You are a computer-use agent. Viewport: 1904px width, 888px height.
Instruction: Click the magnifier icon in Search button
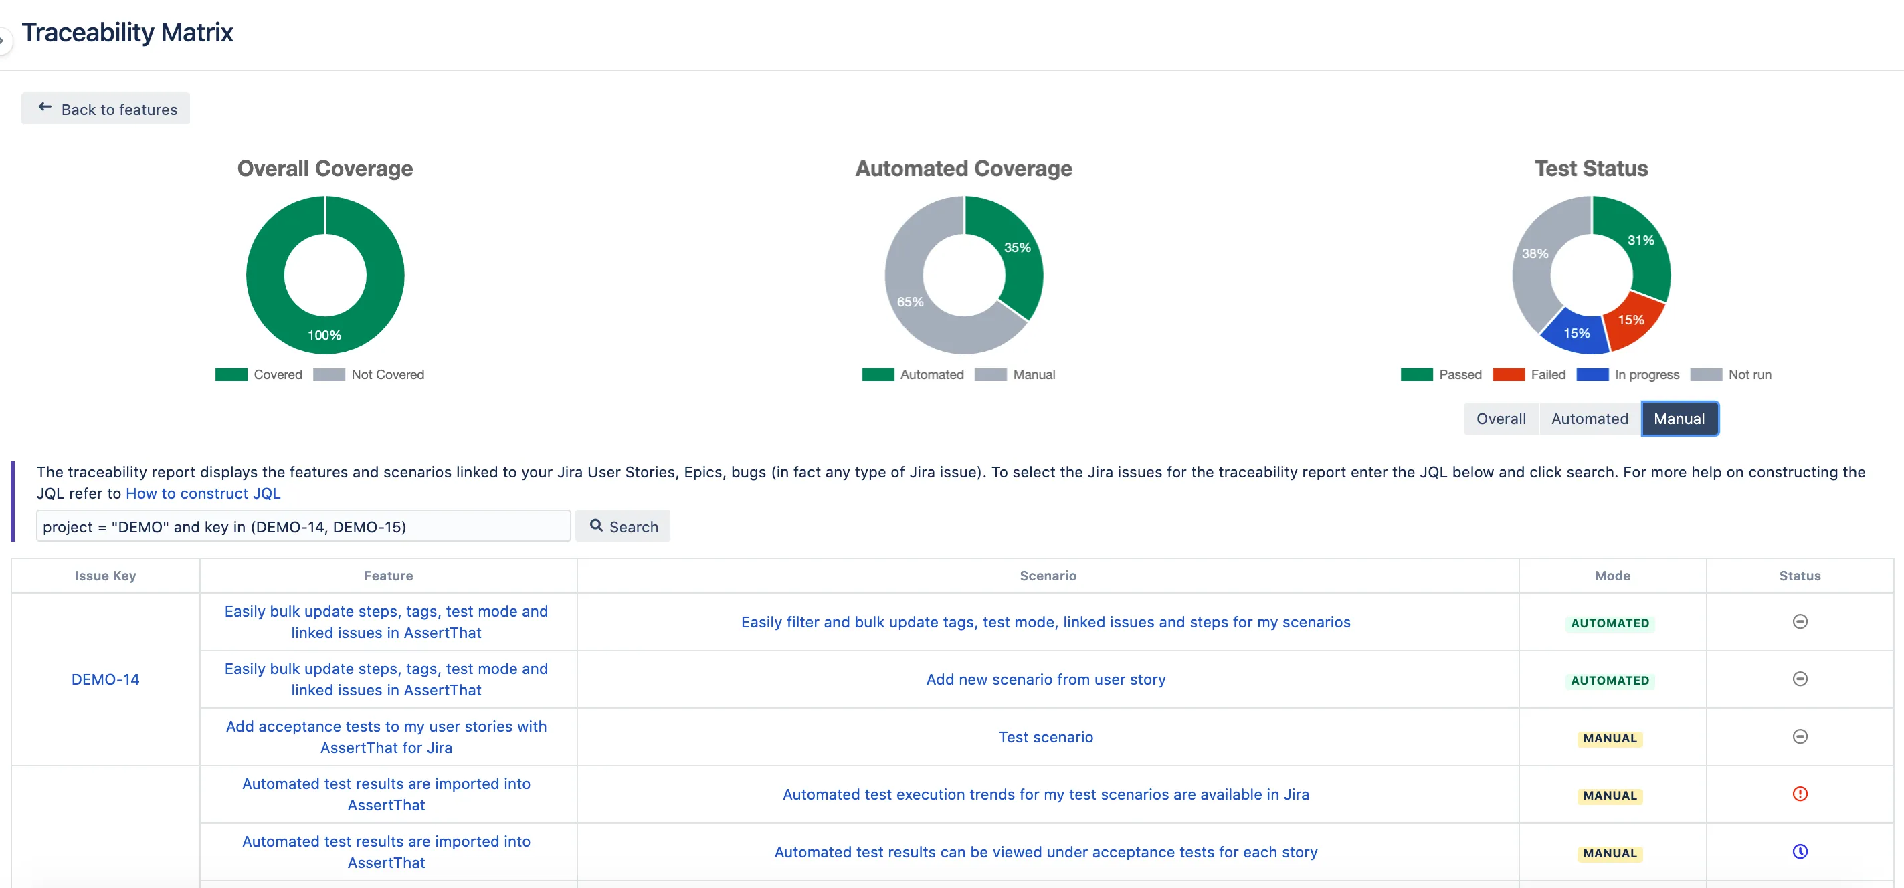(595, 526)
